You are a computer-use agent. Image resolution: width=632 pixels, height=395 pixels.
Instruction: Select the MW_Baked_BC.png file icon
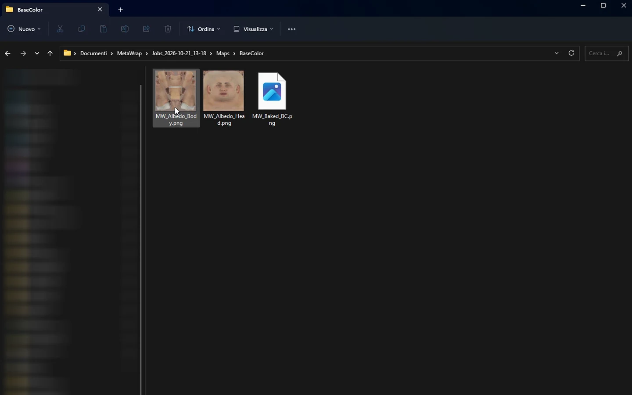pyautogui.click(x=272, y=91)
